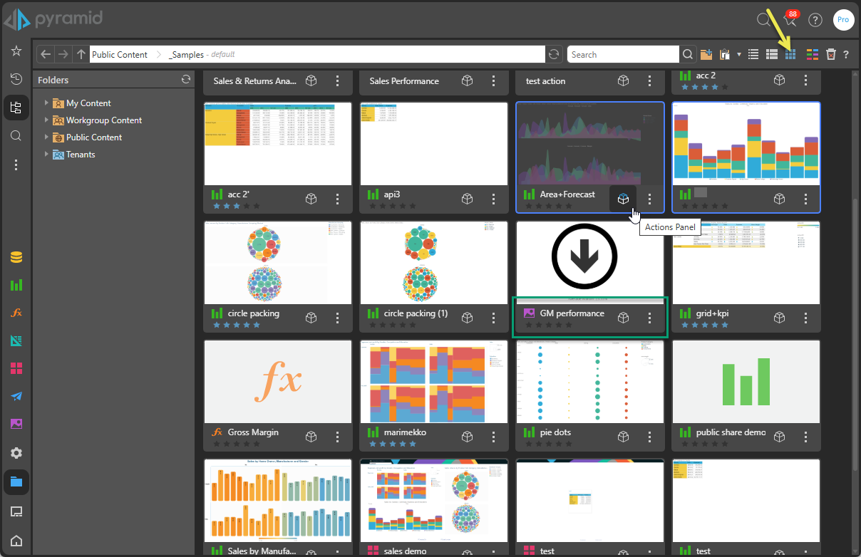Refresh the Folders panel
This screenshot has height=557, width=861.
(x=186, y=80)
